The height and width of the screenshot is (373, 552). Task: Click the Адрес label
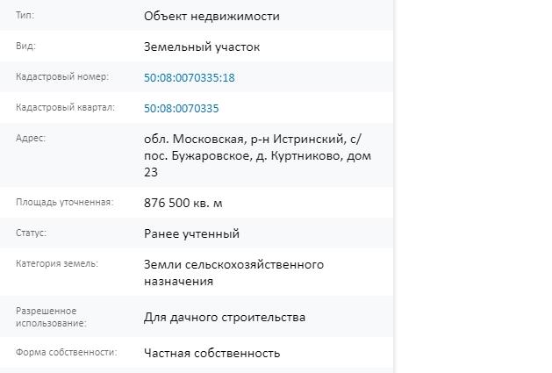pos(31,138)
